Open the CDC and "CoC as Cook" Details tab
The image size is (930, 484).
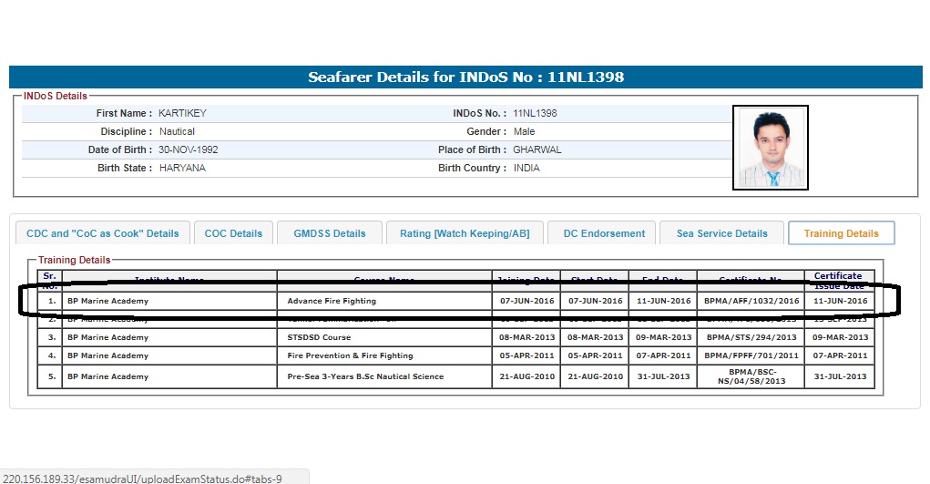click(x=103, y=233)
